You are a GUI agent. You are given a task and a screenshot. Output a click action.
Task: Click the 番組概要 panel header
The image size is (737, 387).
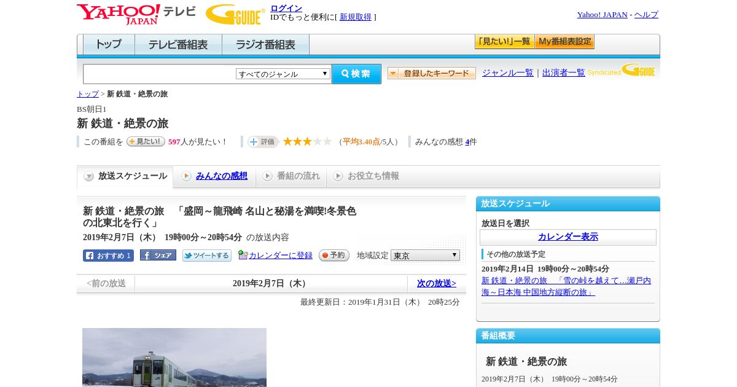click(x=568, y=336)
